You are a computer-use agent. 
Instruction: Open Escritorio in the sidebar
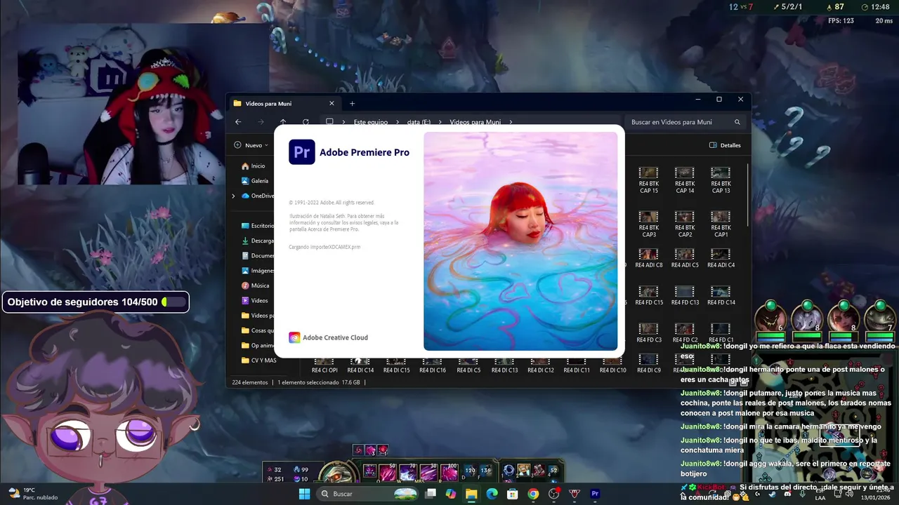coord(257,226)
